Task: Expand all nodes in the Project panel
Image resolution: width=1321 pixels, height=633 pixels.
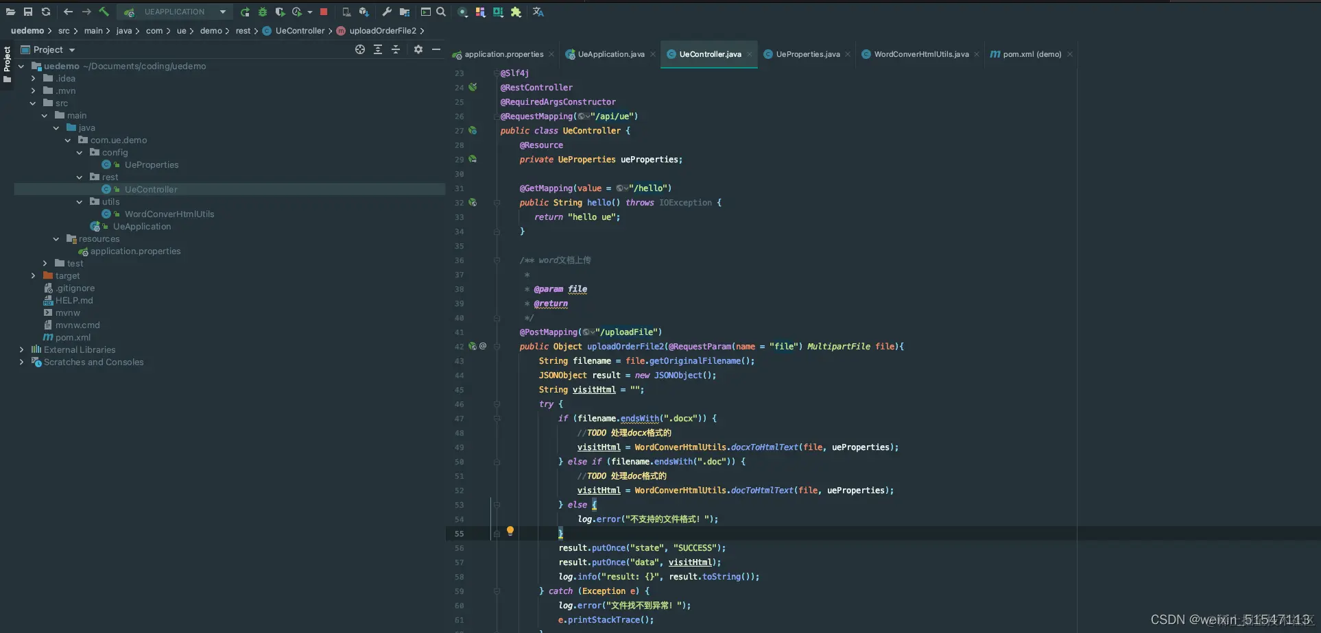Action: click(x=378, y=49)
